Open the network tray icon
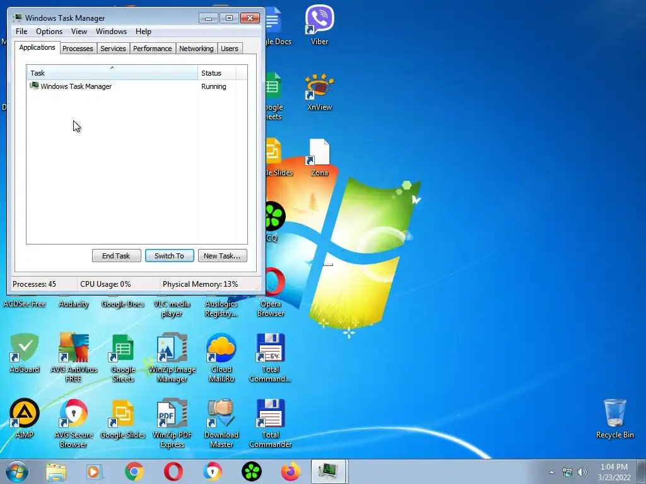The image size is (646, 484). click(x=567, y=473)
